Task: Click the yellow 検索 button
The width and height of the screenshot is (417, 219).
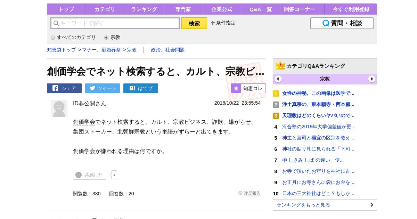Action: (x=194, y=23)
